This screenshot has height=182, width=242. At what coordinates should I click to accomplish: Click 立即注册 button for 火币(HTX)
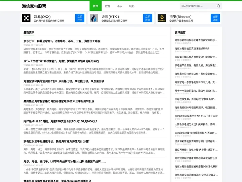click(148, 18)
